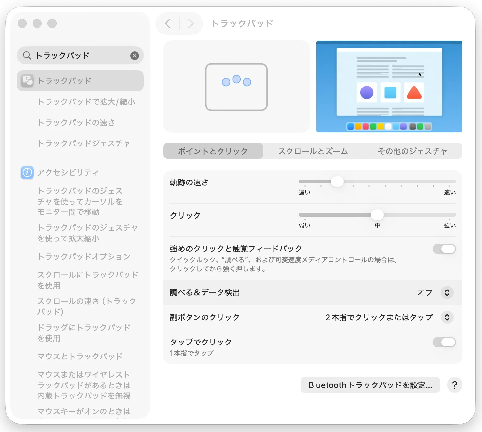
Task: Click the forward navigation arrow
Action: [190, 23]
